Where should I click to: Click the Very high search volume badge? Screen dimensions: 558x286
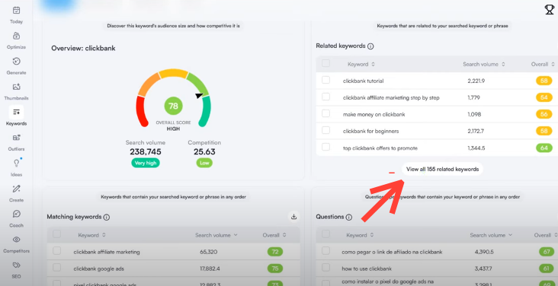click(x=146, y=163)
